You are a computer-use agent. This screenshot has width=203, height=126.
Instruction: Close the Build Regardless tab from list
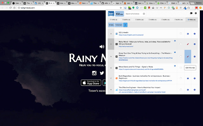[194, 78]
